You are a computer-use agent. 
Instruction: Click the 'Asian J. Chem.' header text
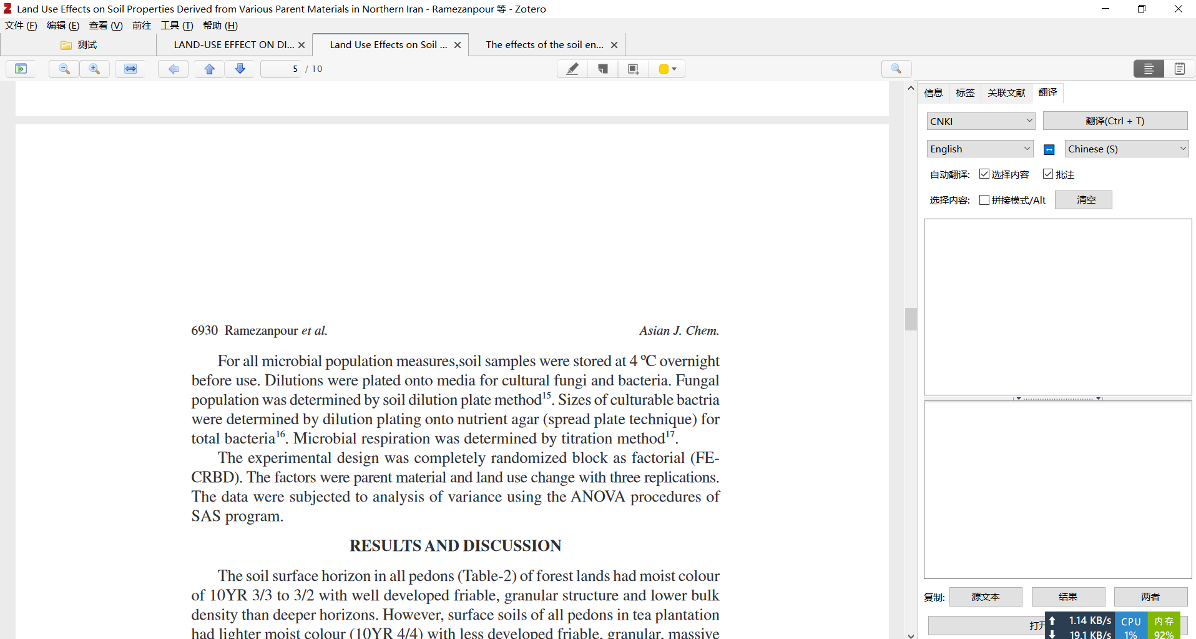tap(679, 330)
